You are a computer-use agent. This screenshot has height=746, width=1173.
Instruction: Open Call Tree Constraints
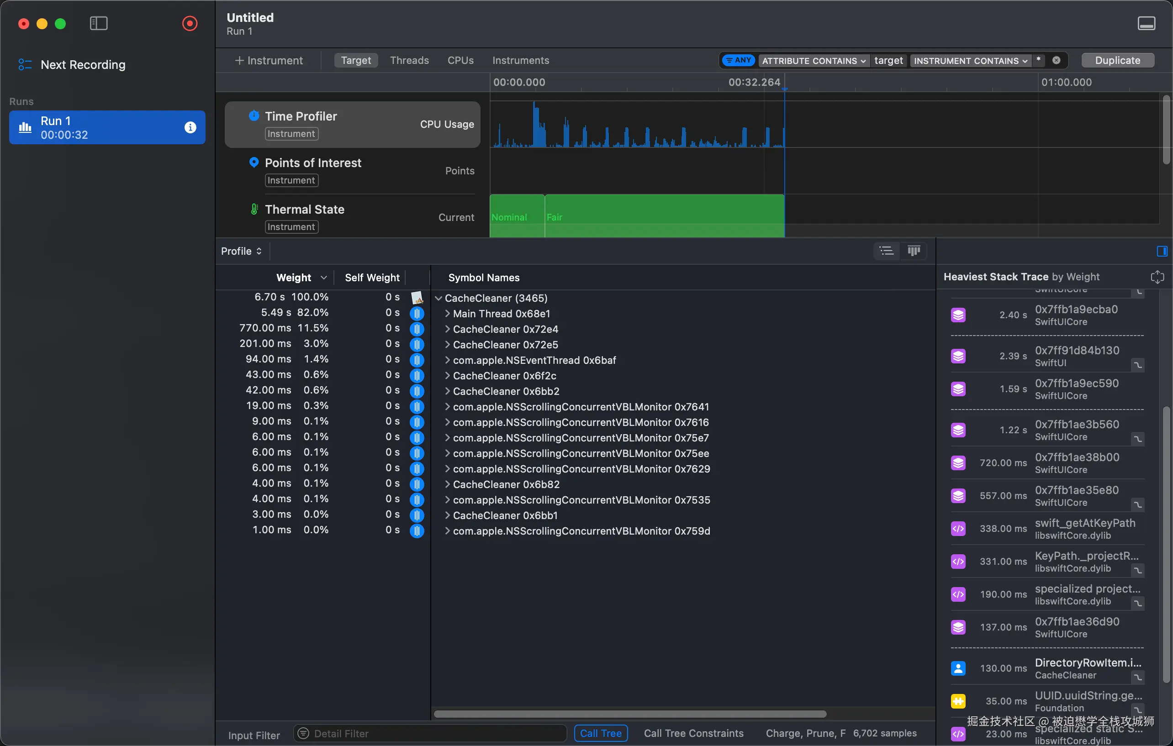pos(693,733)
